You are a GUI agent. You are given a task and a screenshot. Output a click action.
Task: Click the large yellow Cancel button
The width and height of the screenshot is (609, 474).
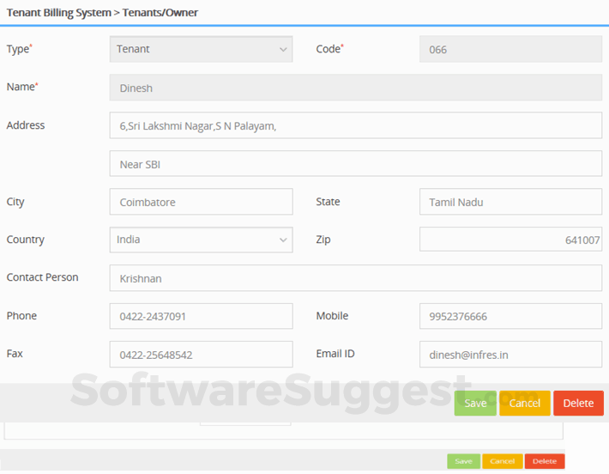click(525, 404)
